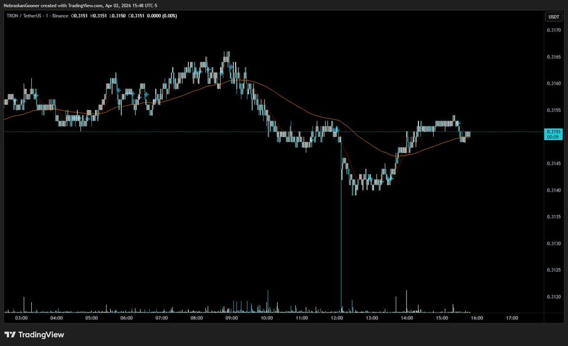Click the O0.3151 open value in the legend
Viewport: 568px width, 346px height.
[x=78, y=16]
